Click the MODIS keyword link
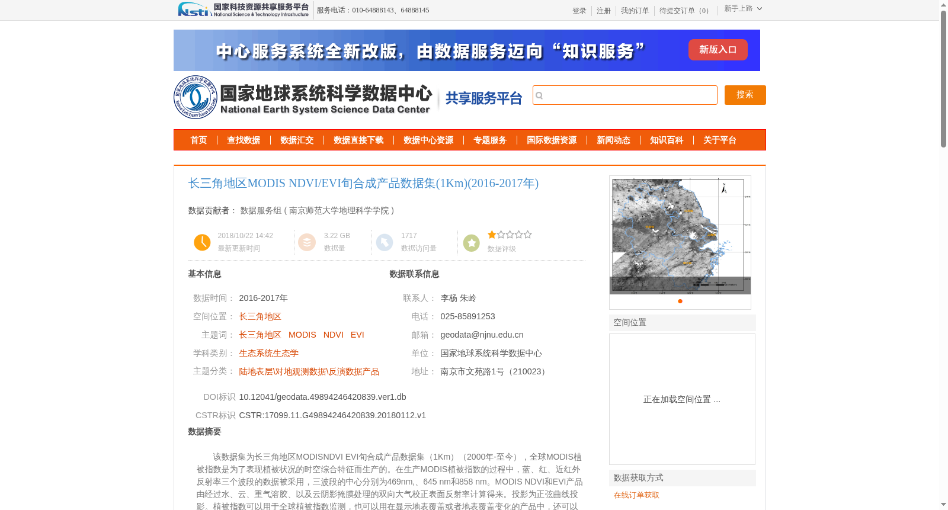 pyautogui.click(x=302, y=335)
